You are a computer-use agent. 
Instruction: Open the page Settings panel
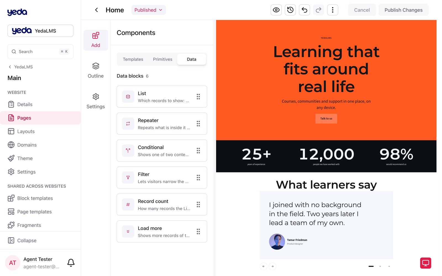[x=96, y=101]
